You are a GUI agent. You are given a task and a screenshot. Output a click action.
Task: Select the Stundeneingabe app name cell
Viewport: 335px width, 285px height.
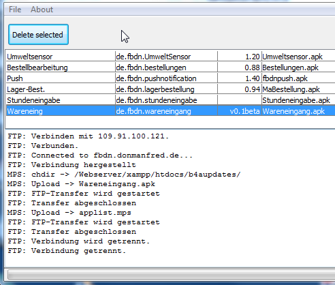(x=61, y=100)
